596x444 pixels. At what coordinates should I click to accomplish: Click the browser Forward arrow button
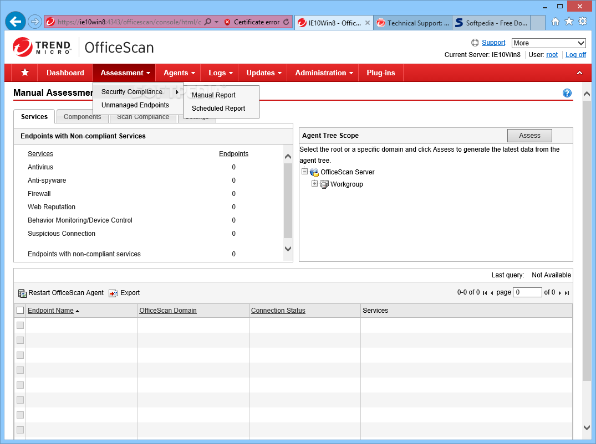point(34,22)
